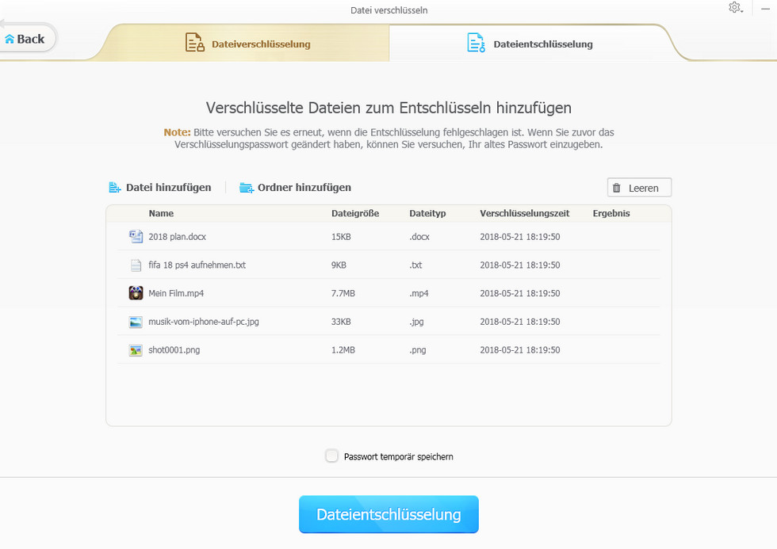Click the Word icon beside 2018 plan.docx
Viewport: 777px width, 549px height.
[136, 236]
